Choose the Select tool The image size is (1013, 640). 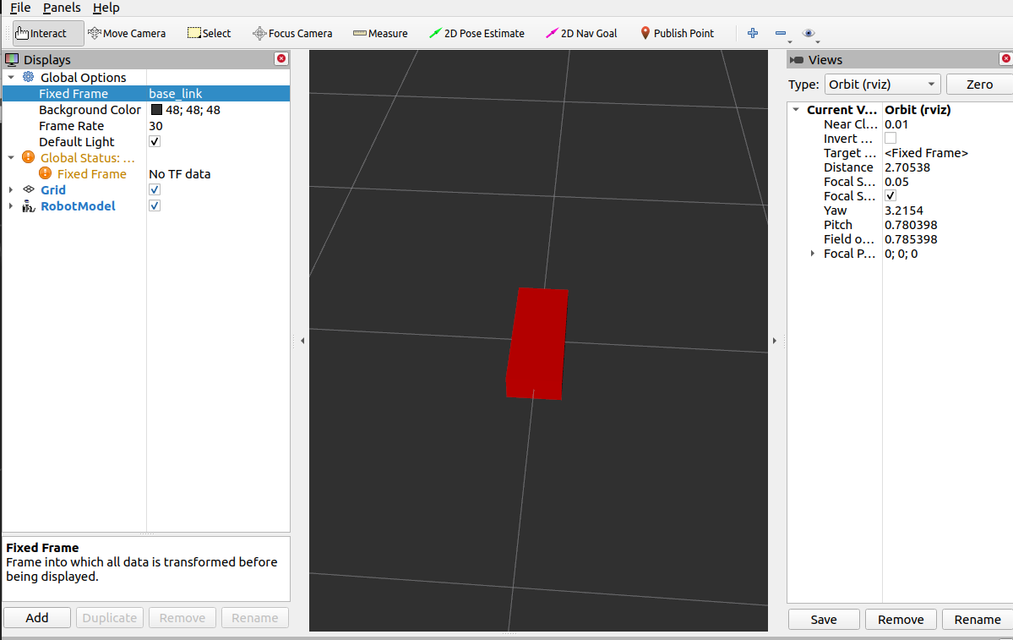[x=209, y=33]
